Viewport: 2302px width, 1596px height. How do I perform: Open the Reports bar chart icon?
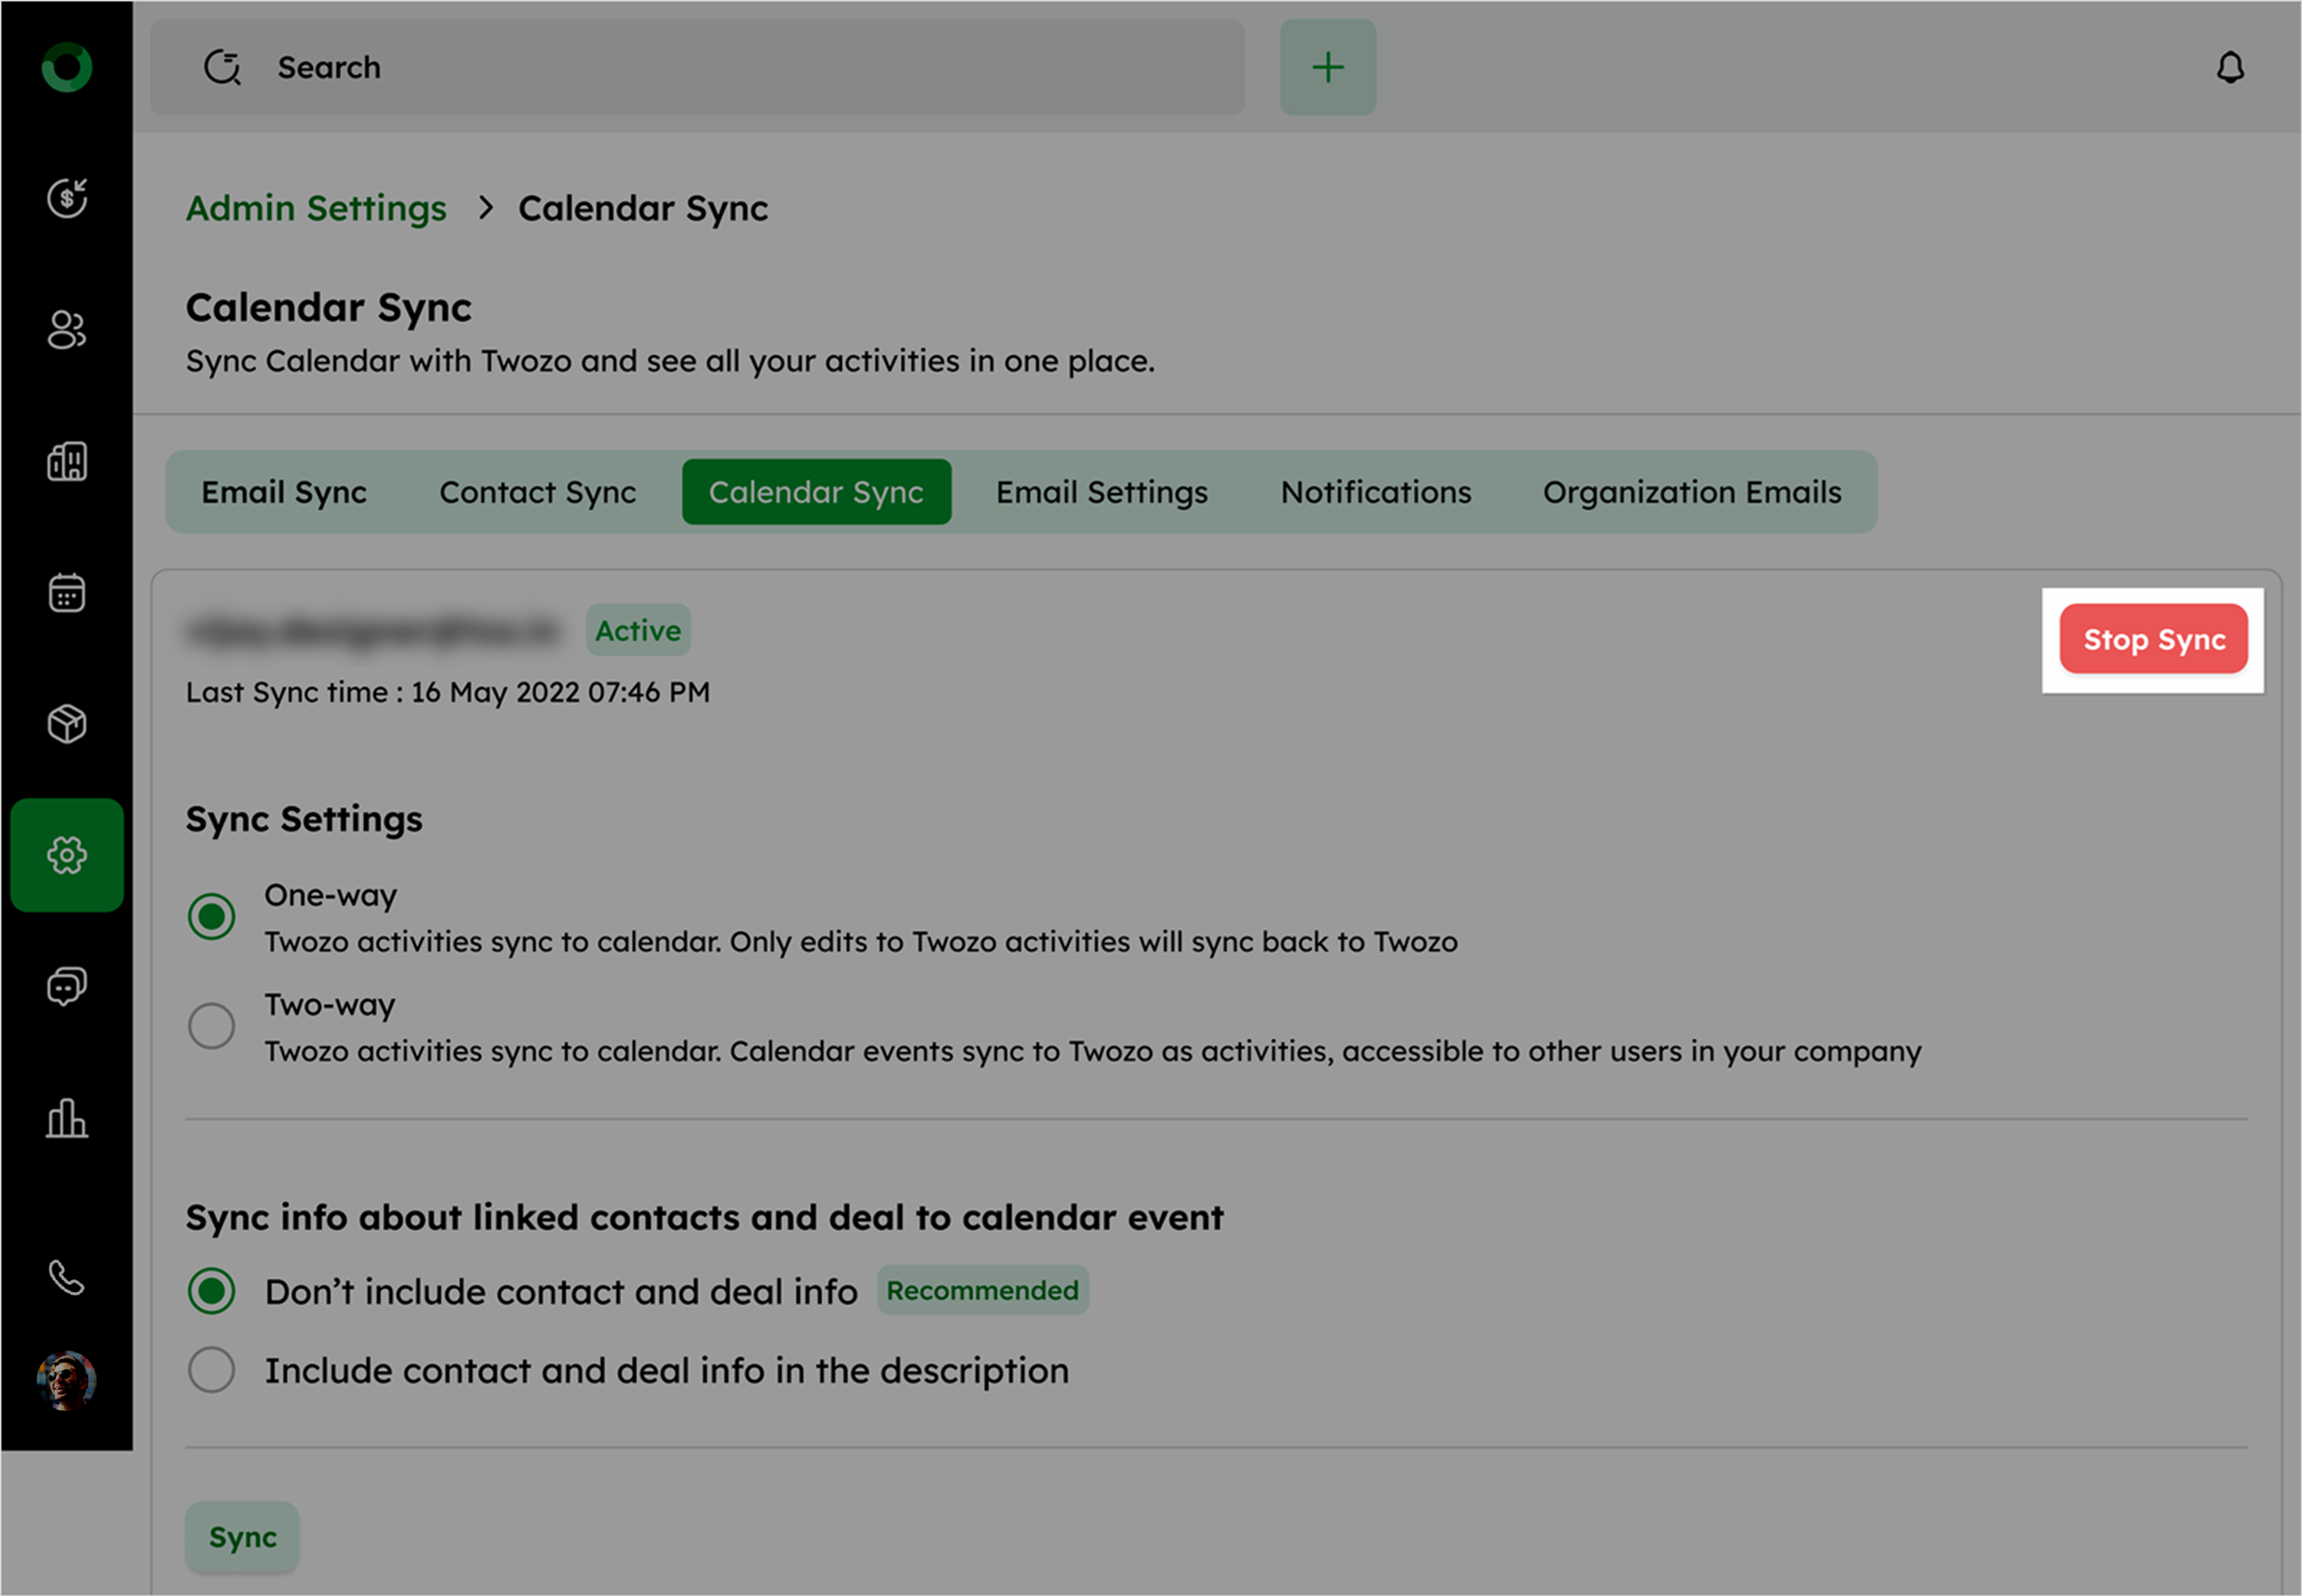67,1118
